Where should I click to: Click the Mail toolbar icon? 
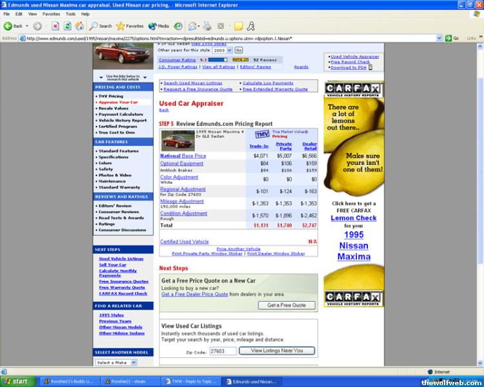coord(193,26)
